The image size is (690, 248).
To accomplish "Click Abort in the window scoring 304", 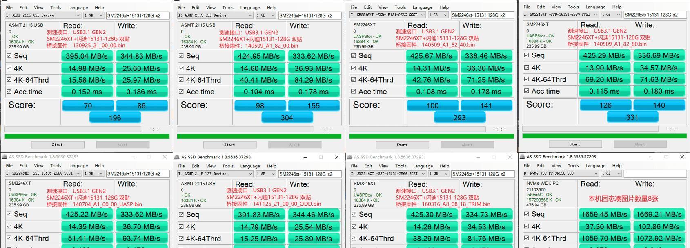I will [295, 145].
